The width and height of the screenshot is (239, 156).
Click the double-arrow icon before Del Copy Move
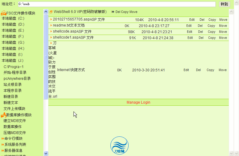113,12
